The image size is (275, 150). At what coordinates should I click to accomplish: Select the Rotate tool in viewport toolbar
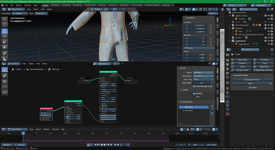click(x=4, y=36)
